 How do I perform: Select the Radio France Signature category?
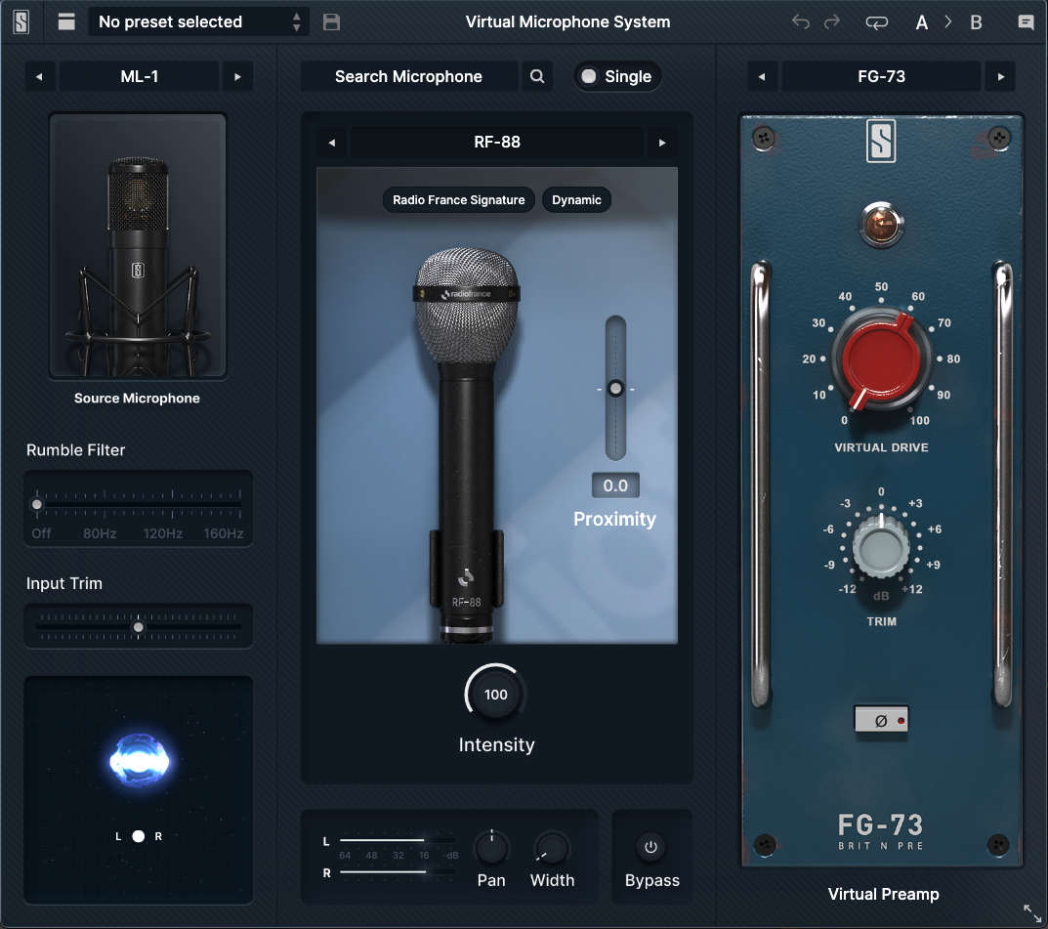(x=458, y=199)
